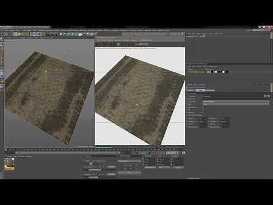Click the Make Editable icon atop the left palette
The height and width of the screenshot is (205, 273).
2,39
